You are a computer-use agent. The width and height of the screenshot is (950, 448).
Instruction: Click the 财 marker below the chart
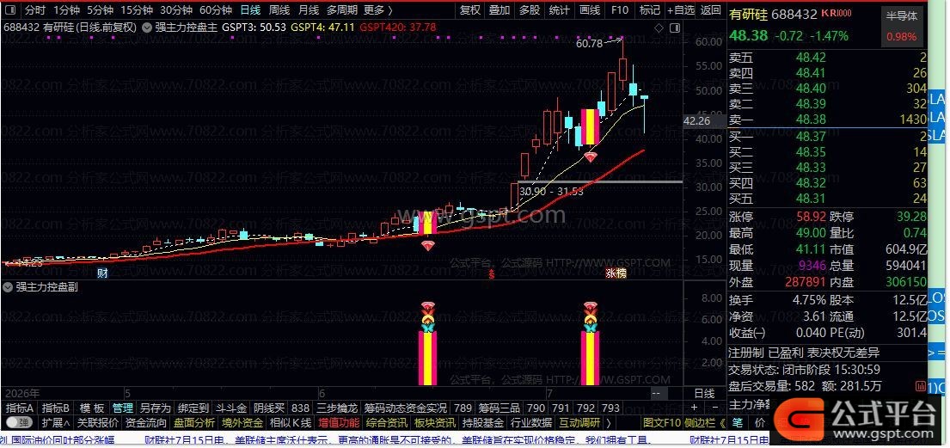coord(102,273)
